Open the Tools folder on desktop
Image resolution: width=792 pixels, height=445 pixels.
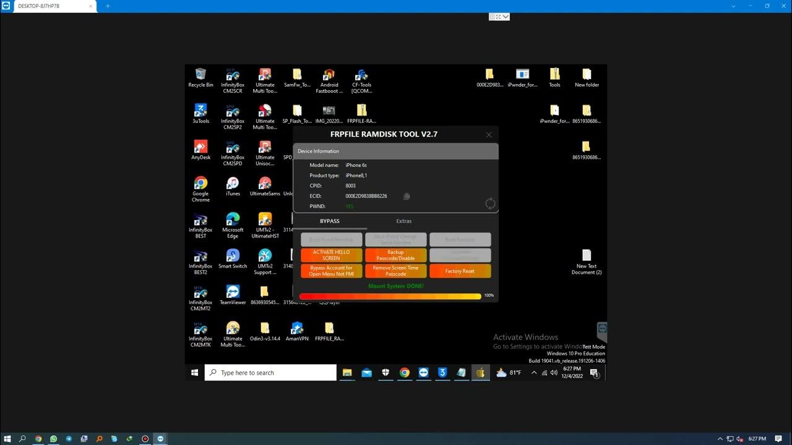[x=554, y=78]
